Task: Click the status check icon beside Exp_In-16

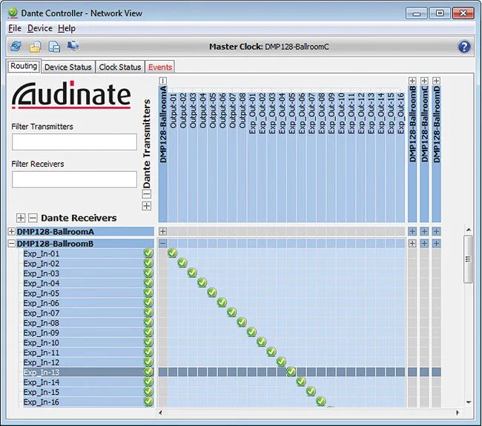Action: (x=148, y=402)
